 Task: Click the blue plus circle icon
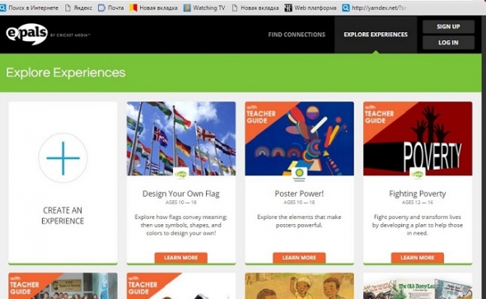tap(63, 158)
